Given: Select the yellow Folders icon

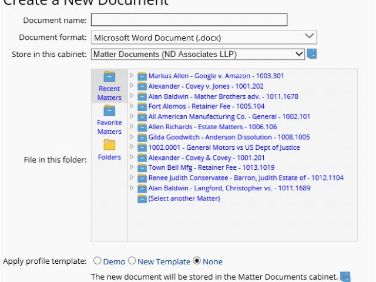Looking at the screenshot, I should click(109, 145).
